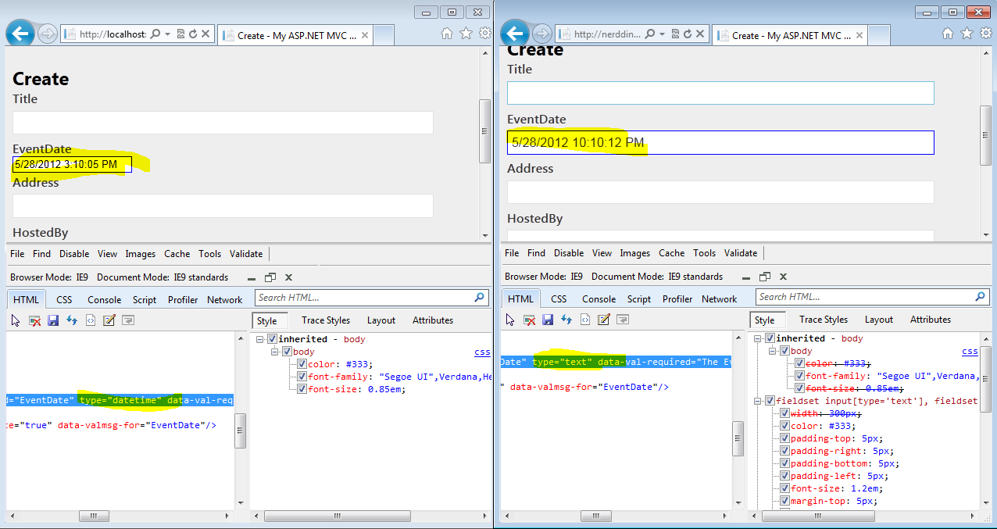The image size is (997, 529).
Task: Refresh DOM icon in right dev tools
Action: click(x=566, y=320)
